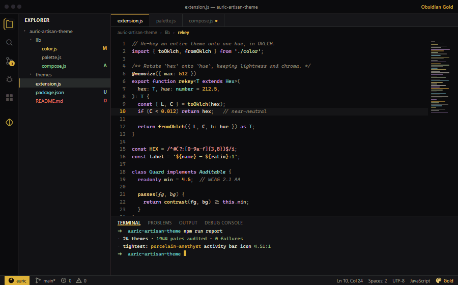The image size is (458, 285).
Task: Change indentation via Spaces: 2
Action: [x=378, y=280]
